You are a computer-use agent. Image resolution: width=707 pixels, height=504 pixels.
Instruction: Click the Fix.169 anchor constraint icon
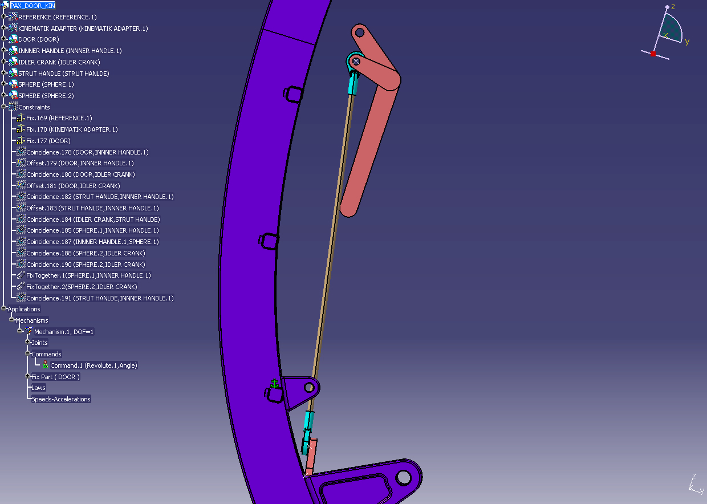(21, 118)
